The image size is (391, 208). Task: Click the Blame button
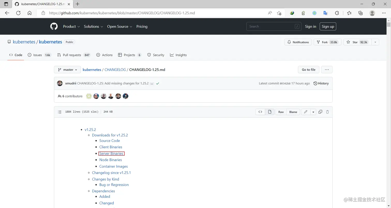pyautogui.click(x=293, y=112)
